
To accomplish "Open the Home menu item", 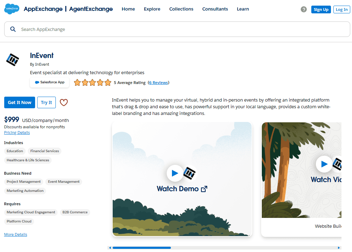I will tap(128, 9).
